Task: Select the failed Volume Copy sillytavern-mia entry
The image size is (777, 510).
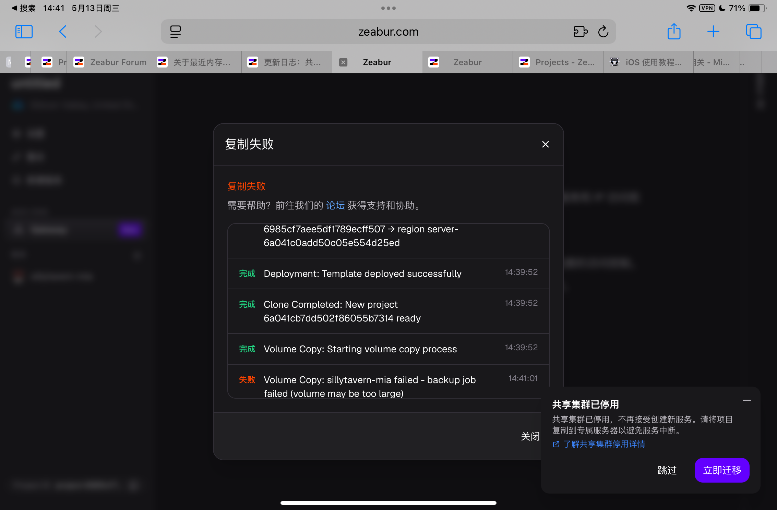Action: point(388,381)
